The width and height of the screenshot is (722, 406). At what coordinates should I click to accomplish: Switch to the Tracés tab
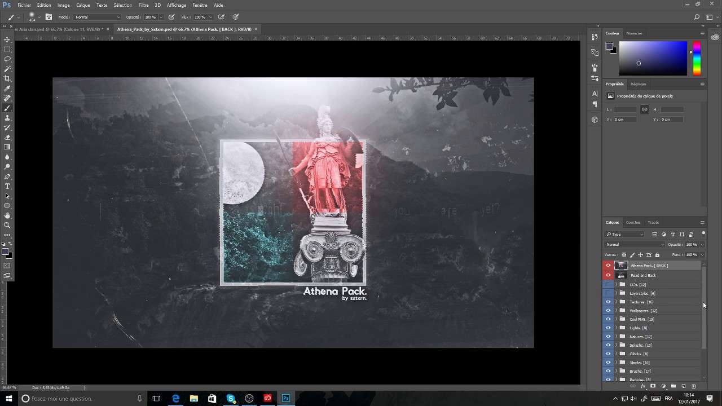653,222
